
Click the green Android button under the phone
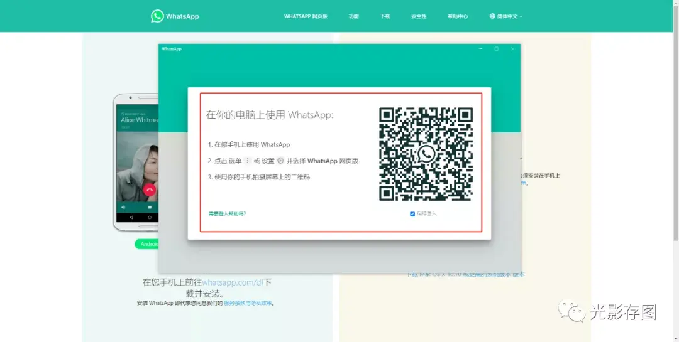pyautogui.click(x=147, y=244)
